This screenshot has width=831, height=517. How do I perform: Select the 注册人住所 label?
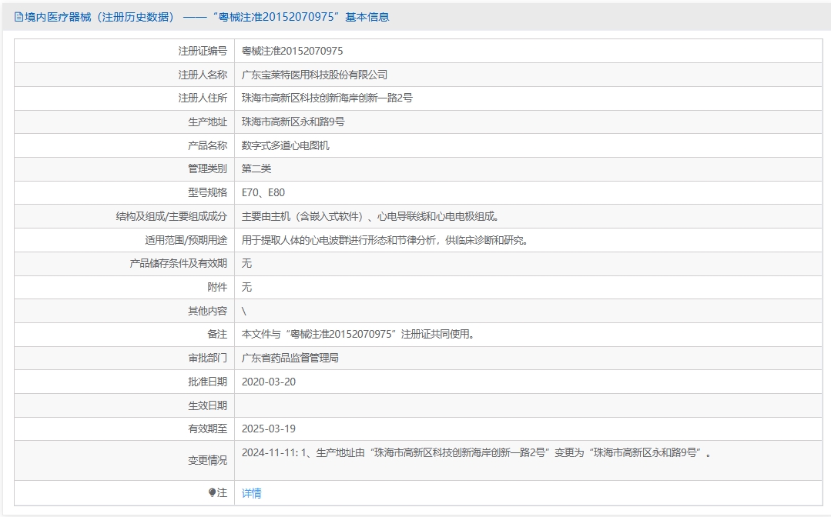point(203,98)
